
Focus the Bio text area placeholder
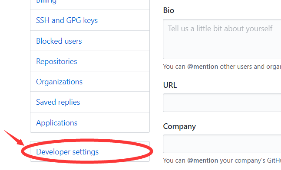(222, 39)
